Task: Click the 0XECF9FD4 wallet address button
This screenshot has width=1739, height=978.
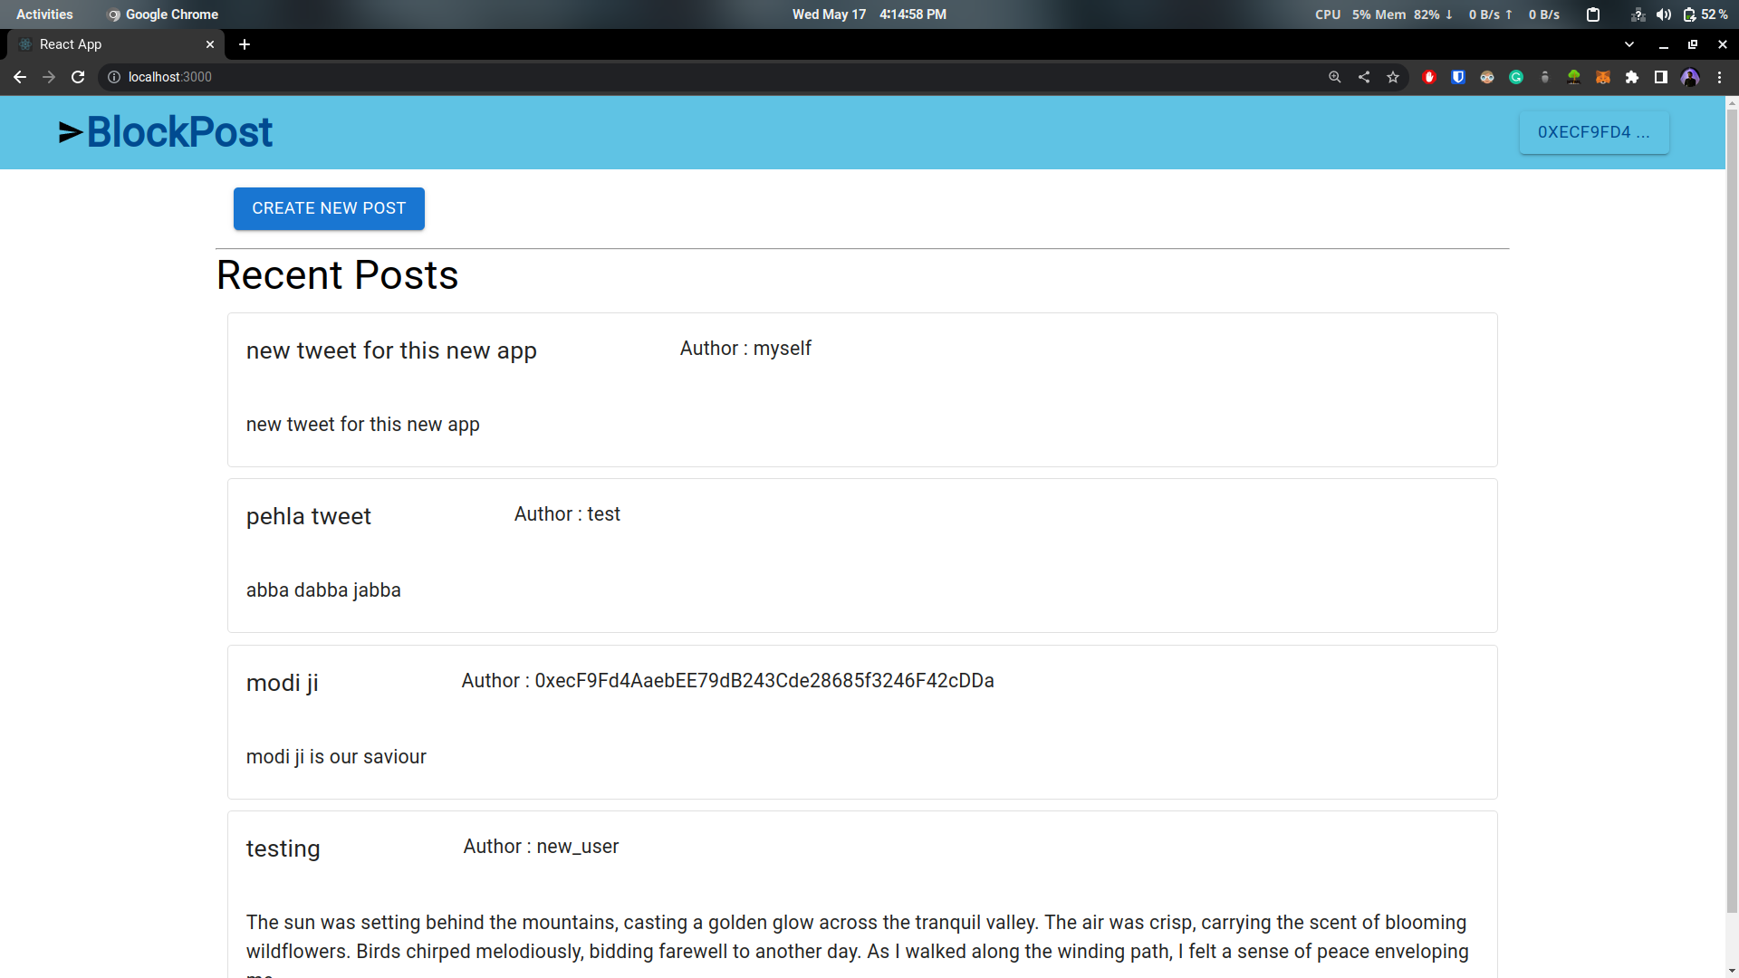Action: tap(1593, 132)
